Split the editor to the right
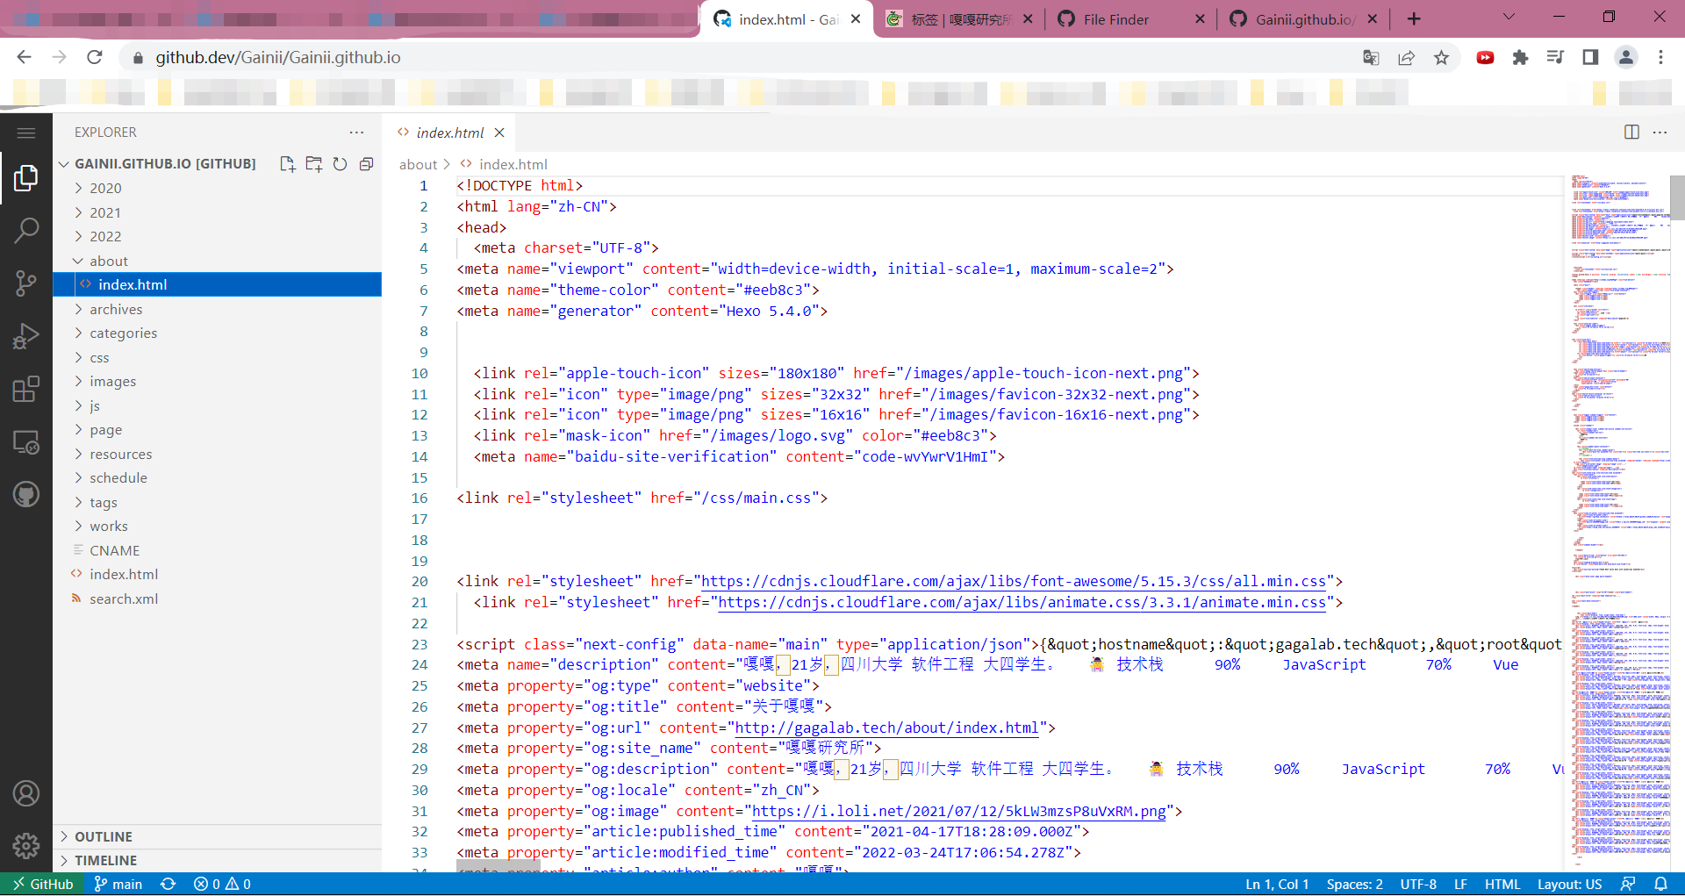The width and height of the screenshot is (1685, 896). pos(1631,133)
